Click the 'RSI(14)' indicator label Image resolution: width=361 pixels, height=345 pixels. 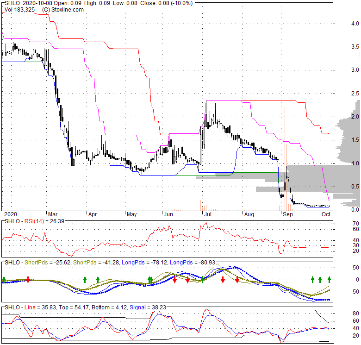[x=34, y=221]
